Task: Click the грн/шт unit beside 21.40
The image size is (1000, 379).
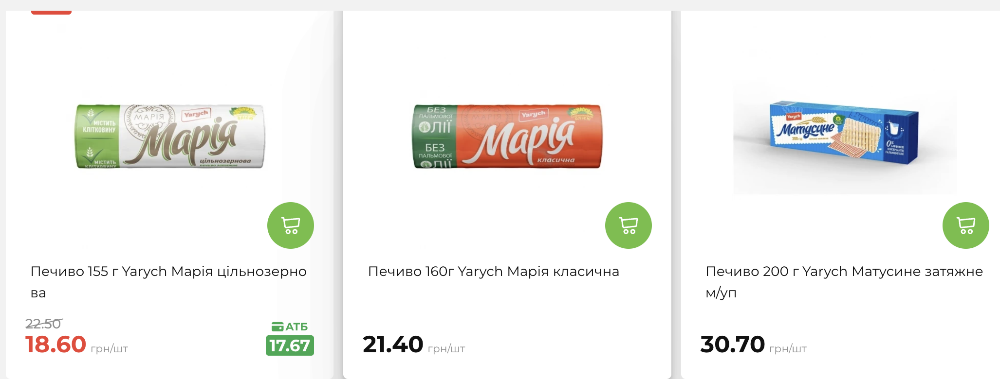Action: 446,349
